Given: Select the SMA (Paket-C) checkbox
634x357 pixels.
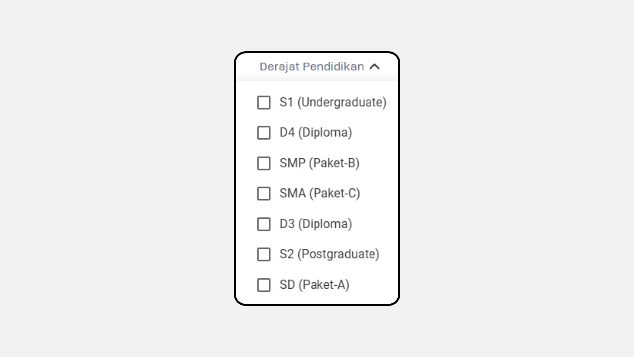Looking at the screenshot, I should pos(264,193).
